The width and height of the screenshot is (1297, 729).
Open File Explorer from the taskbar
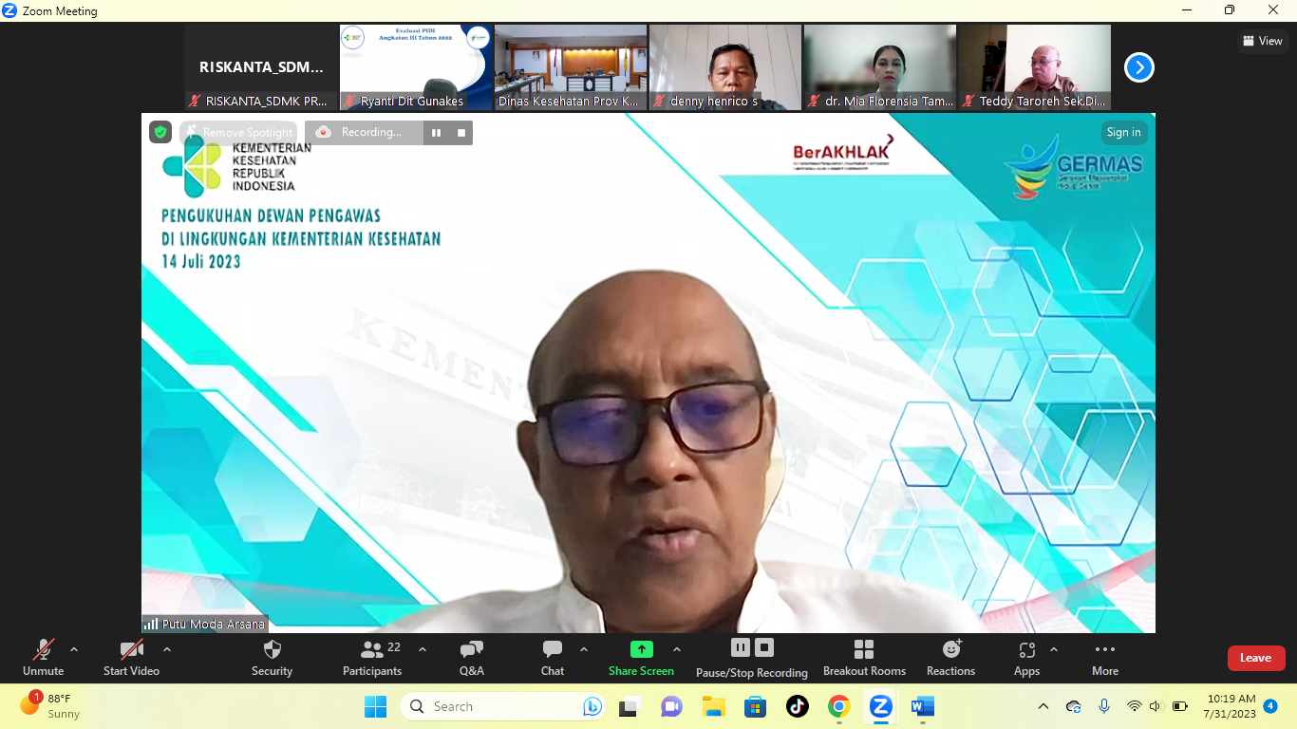click(x=713, y=706)
